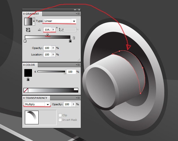This screenshot has height=141, width=178.
Task: Select the gradient midpoint diamond marker
Action: (47, 34)
